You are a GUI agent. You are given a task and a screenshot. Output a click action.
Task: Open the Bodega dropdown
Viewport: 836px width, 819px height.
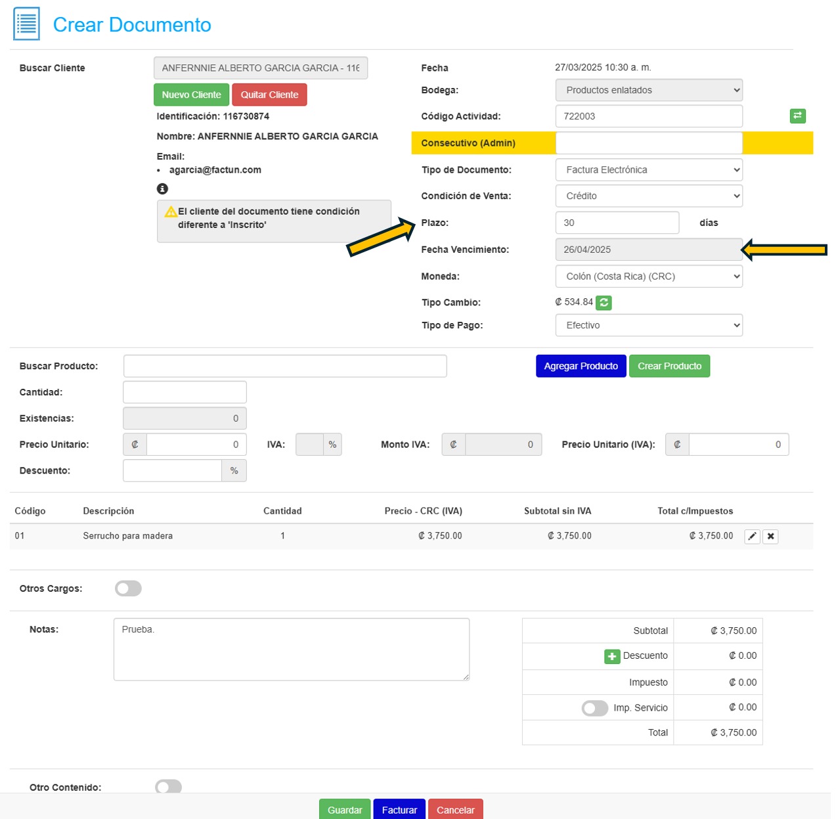(649, 90)
